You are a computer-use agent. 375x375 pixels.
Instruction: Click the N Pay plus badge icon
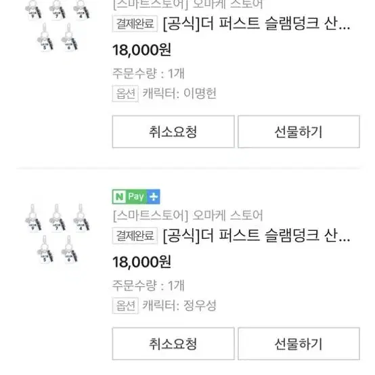point(136,196)
